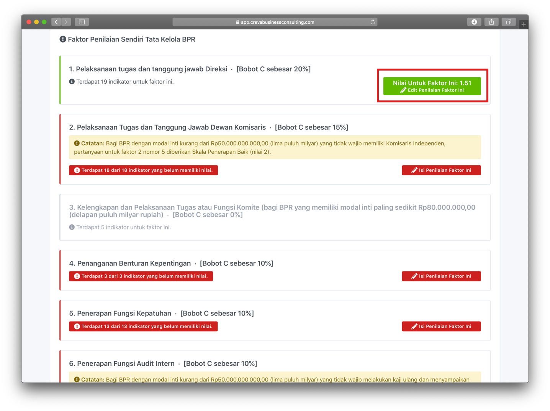Go back using Safari back arrow
This screenshot has width=550, height=411.
coord(56,22)
